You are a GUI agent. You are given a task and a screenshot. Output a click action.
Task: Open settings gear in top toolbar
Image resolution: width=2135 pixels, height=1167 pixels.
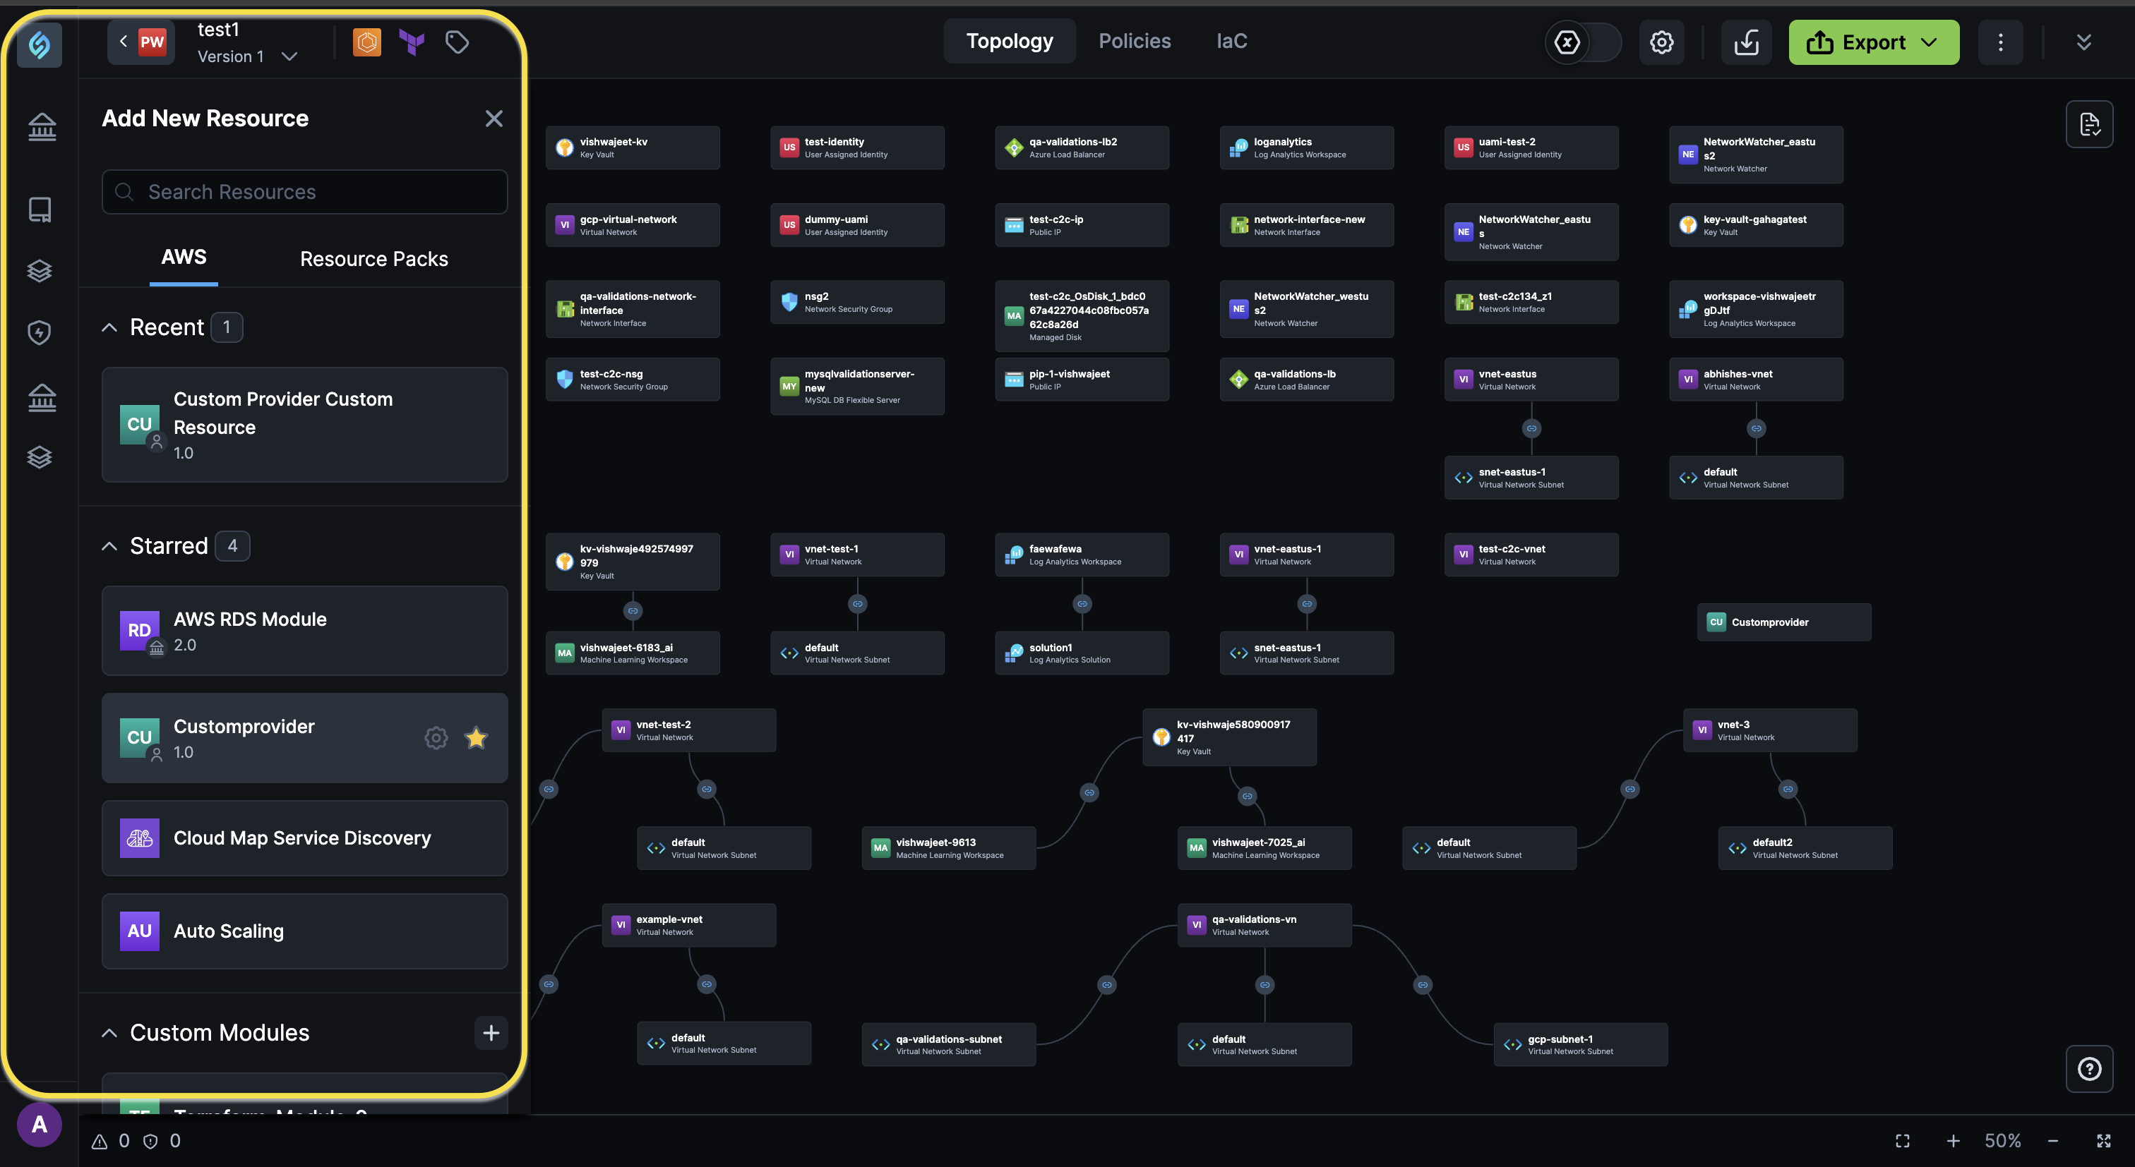(x=1661, y=42)
